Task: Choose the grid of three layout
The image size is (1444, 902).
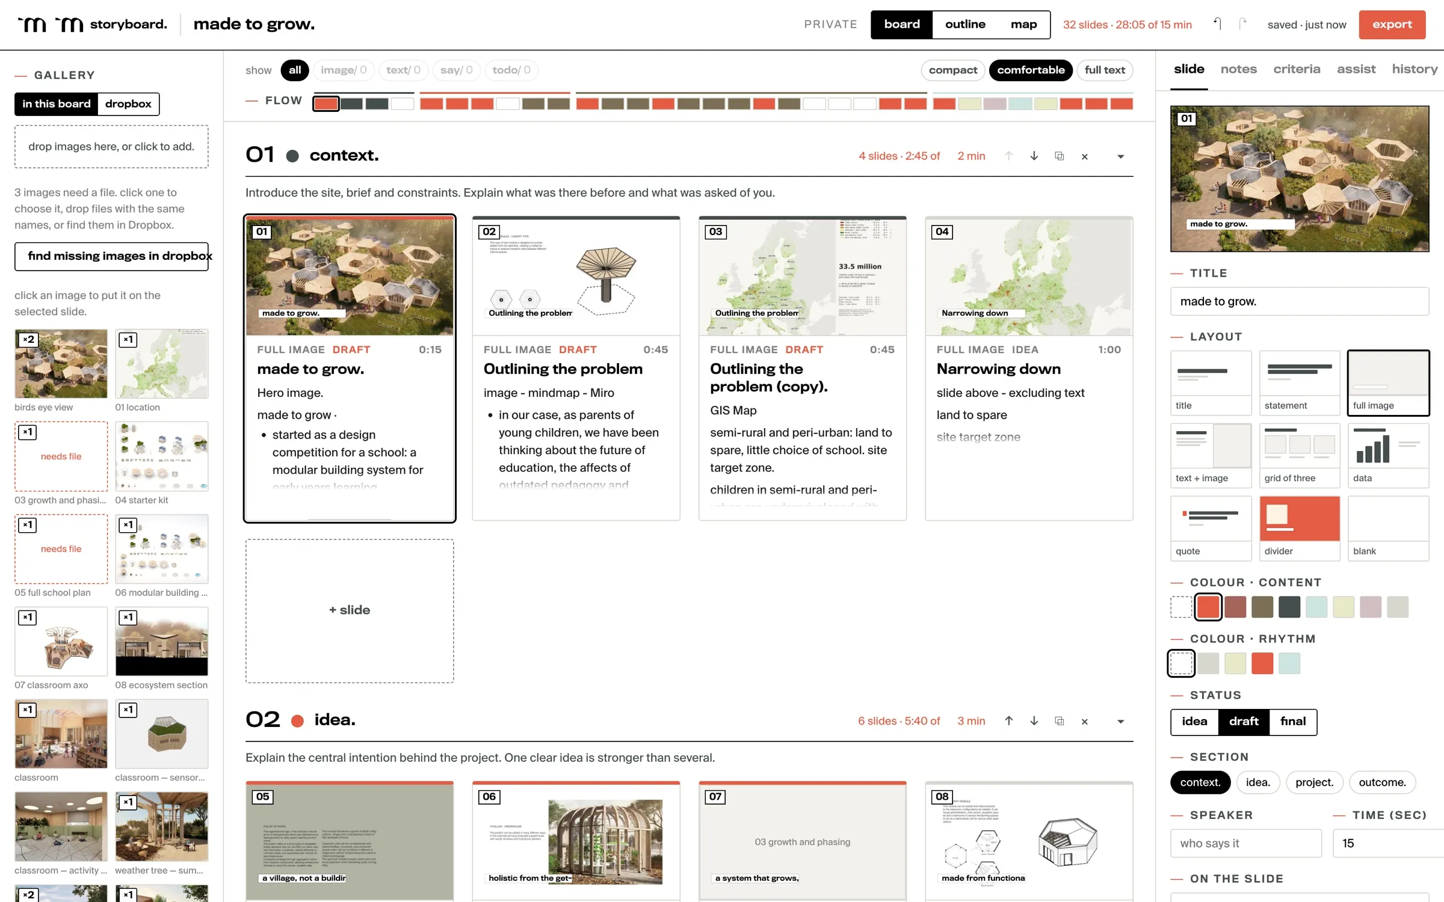Action: click(x=1300, y=455)
